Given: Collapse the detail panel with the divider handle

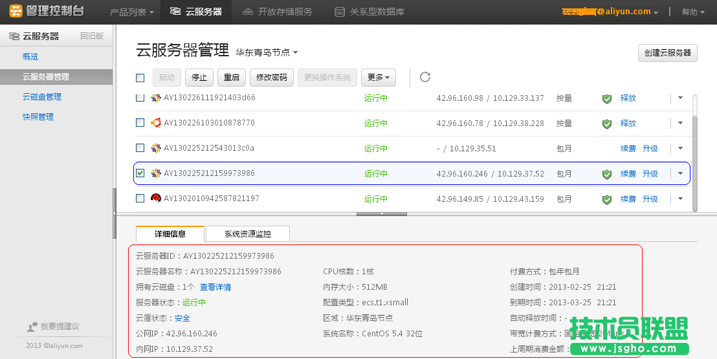Looking at the screenshot, I should pos(382,213).
